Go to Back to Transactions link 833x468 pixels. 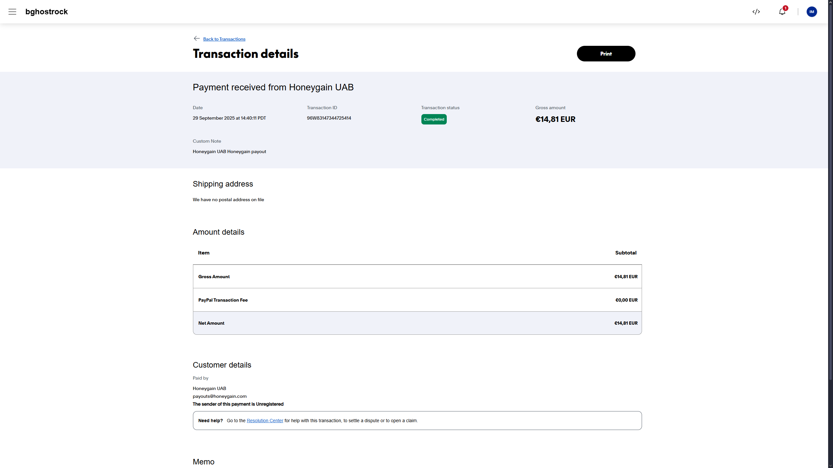point(224,39)
